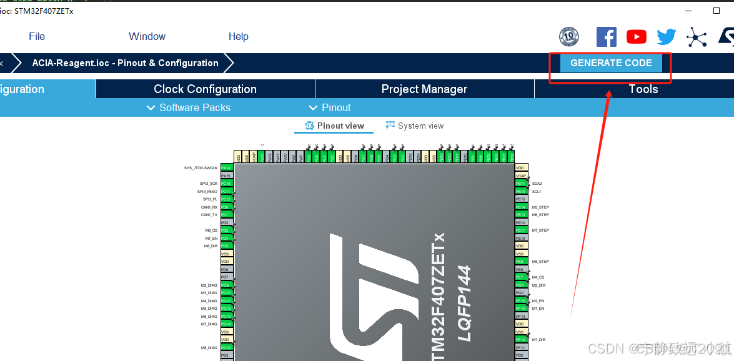
Task: Open the YouTube icon link
Action: (x=637, y=36)
